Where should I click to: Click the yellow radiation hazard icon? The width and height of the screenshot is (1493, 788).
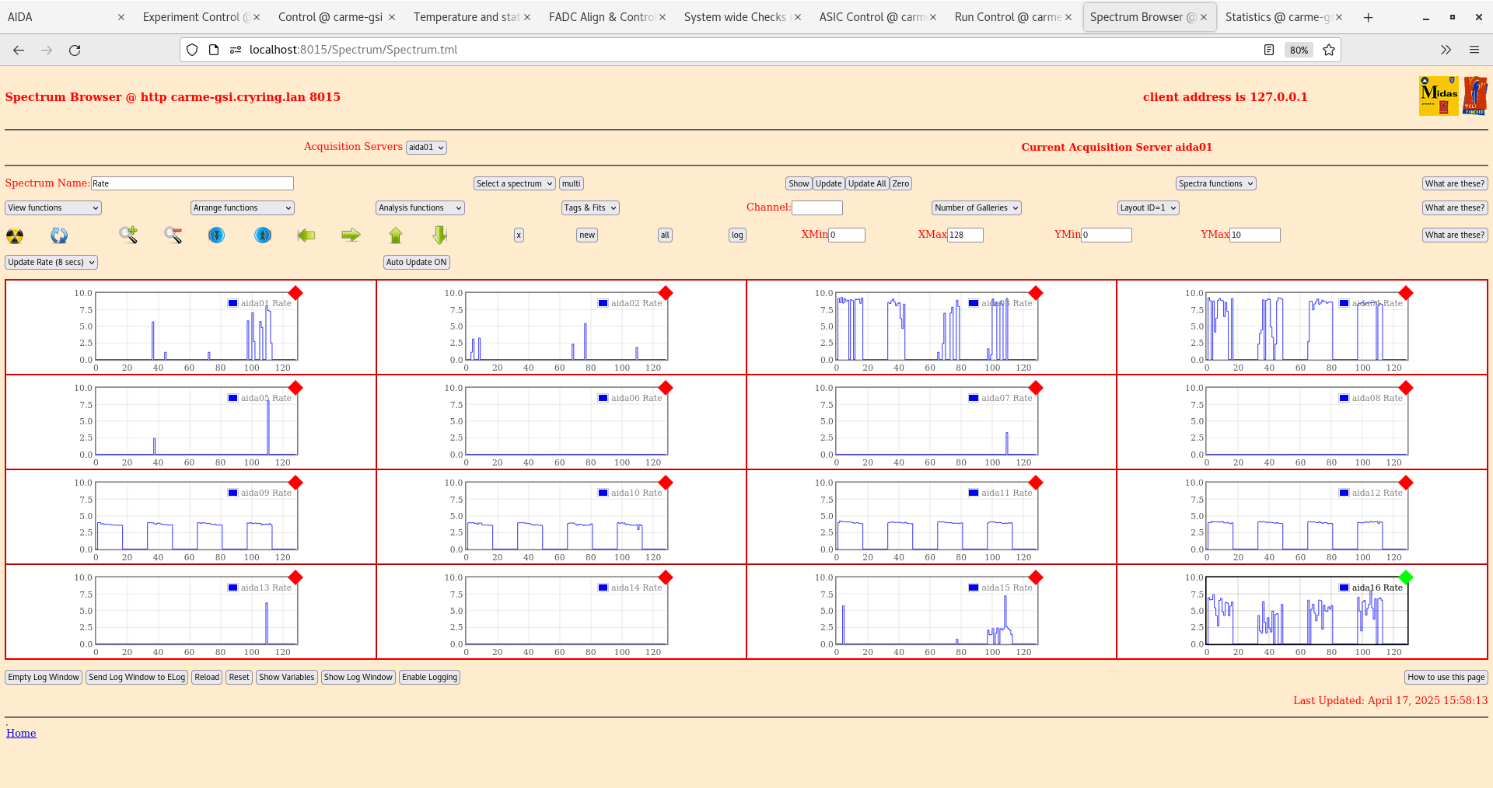[15, 235]
